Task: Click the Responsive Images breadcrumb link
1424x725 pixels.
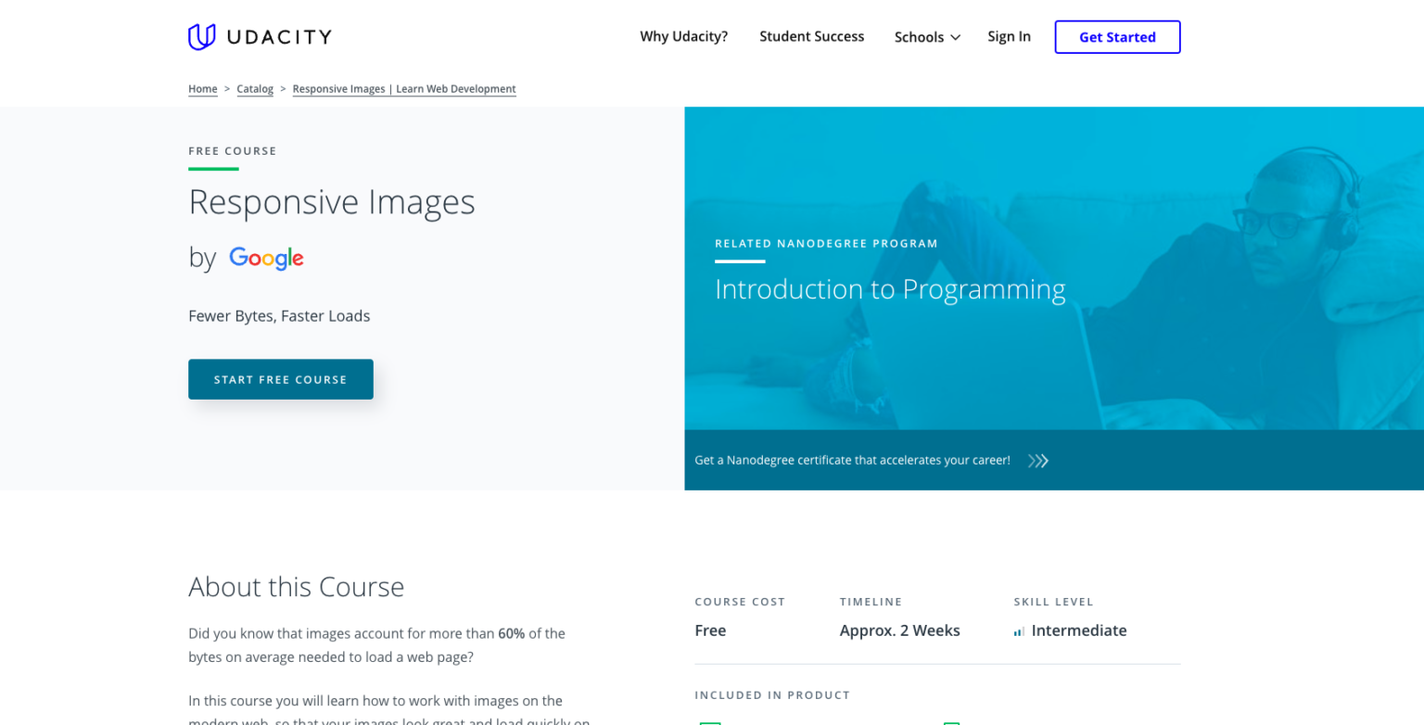Action: point(404,88)
